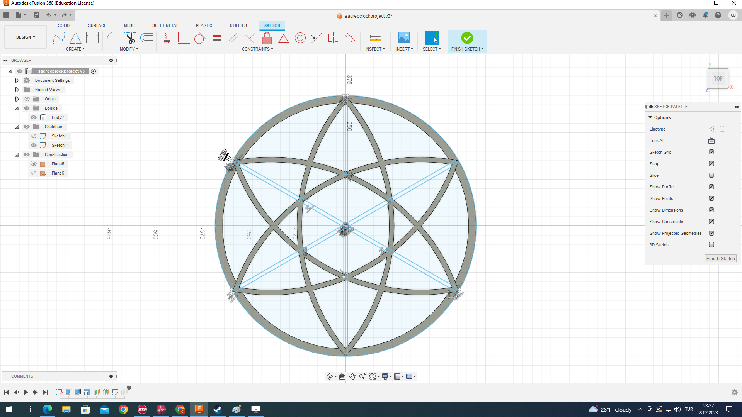Switch to the SURFACE tab
This screenshot has height=417, width=742.
tap(97, 25)
